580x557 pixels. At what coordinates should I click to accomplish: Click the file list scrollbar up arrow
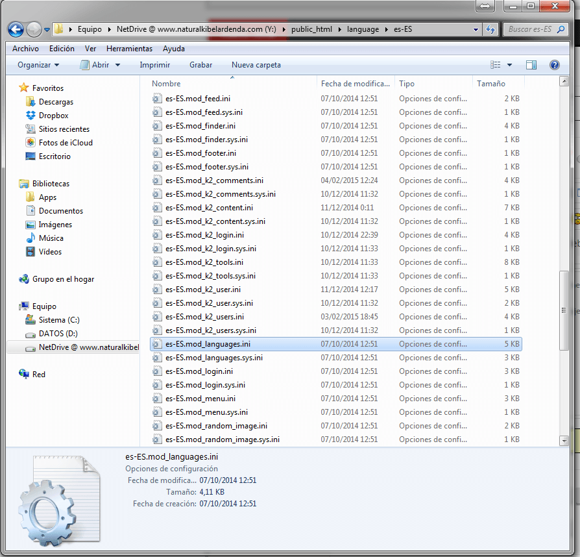click(x=564, y=81)
